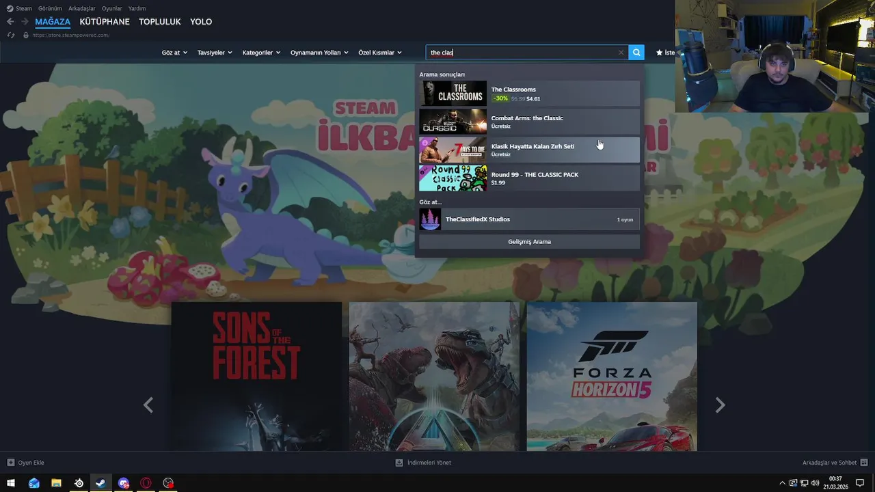Click the Gelişmiş Arama button
Image resolution: width=875 pixels, height=492 pixels.
(529, 242)
